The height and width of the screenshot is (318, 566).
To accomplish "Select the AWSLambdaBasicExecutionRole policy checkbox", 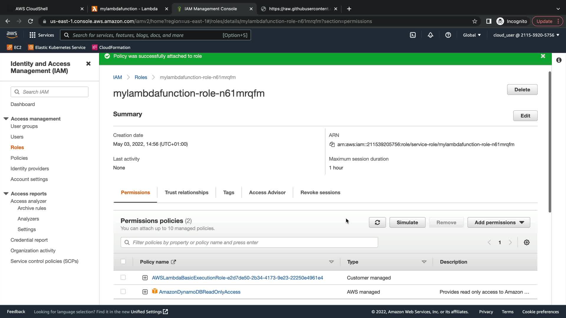I will [123, 277].
